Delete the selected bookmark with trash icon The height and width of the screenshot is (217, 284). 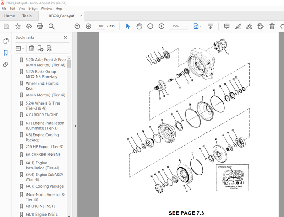[x=32, y=48]
